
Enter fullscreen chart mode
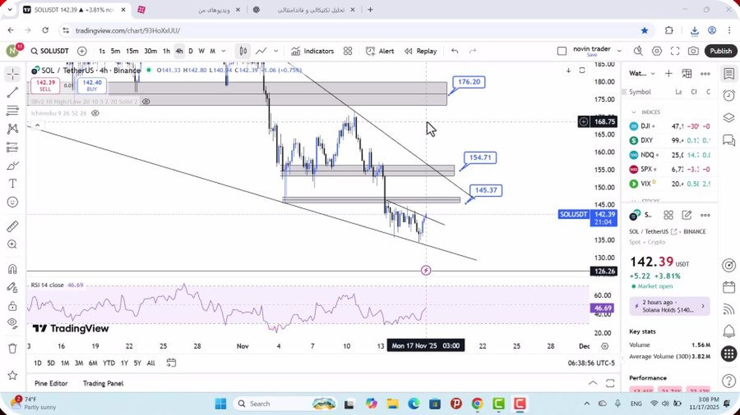(x=675, y=51)
